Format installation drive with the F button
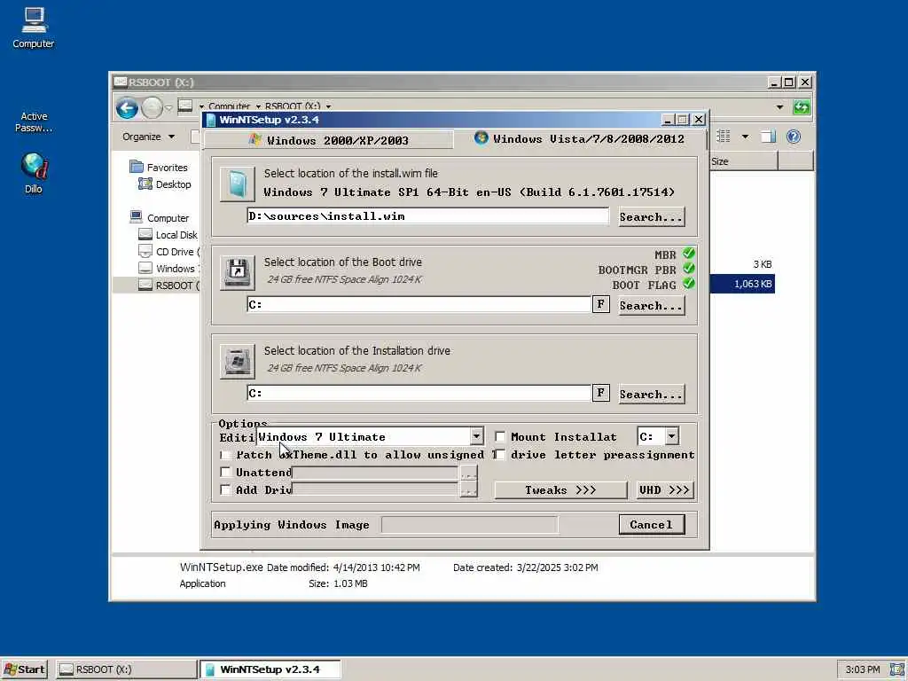 [x=600, y=393]
